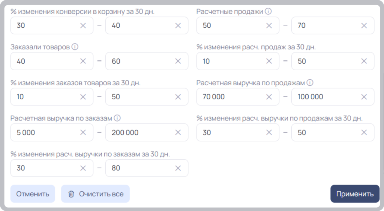Clear the 30 value in conversion-to-cart minimum
The width and height of the screenshot is (384, 211).
click(x=83, y=25)
